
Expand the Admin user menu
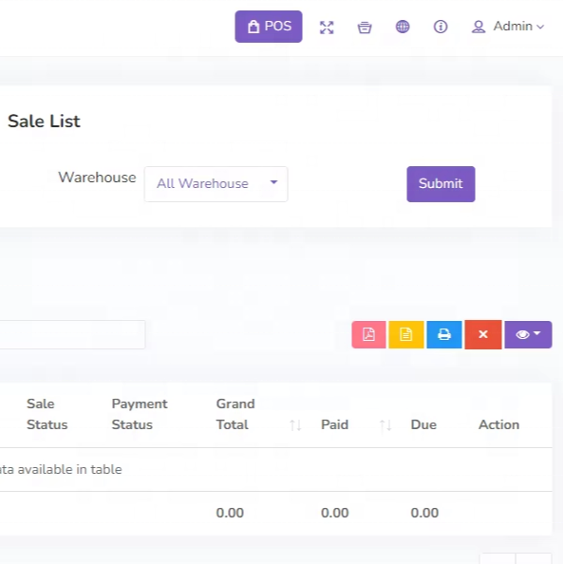[508, 27]
